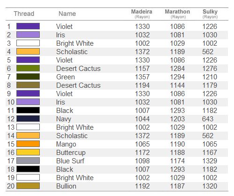Click the Blue Surf gray swatch

point(28,161)
